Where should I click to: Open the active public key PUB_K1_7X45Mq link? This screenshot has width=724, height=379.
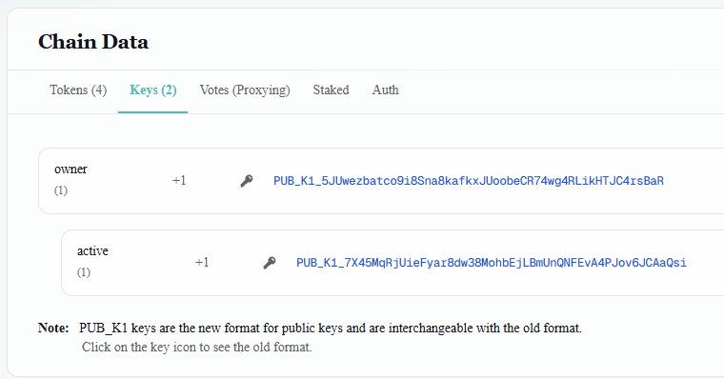492,263
